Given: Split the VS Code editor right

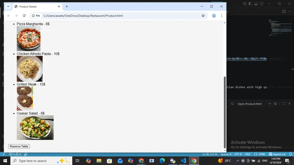Looking at the screenshot, I should tap(284, 11).
